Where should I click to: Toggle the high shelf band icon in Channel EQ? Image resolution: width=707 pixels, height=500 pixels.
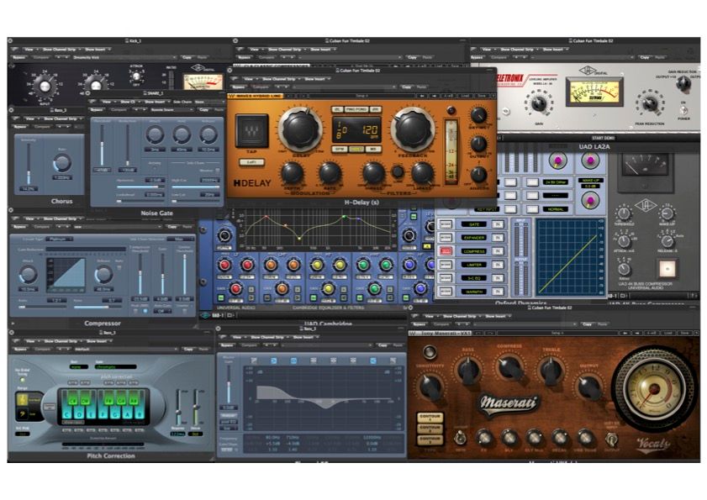pyautogui.click(x=373, y=361)
